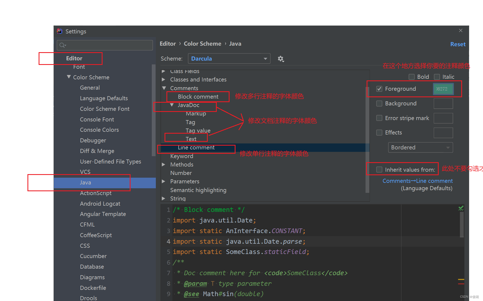
Task: Open General color scheme page
Action: tap(90, 88)
